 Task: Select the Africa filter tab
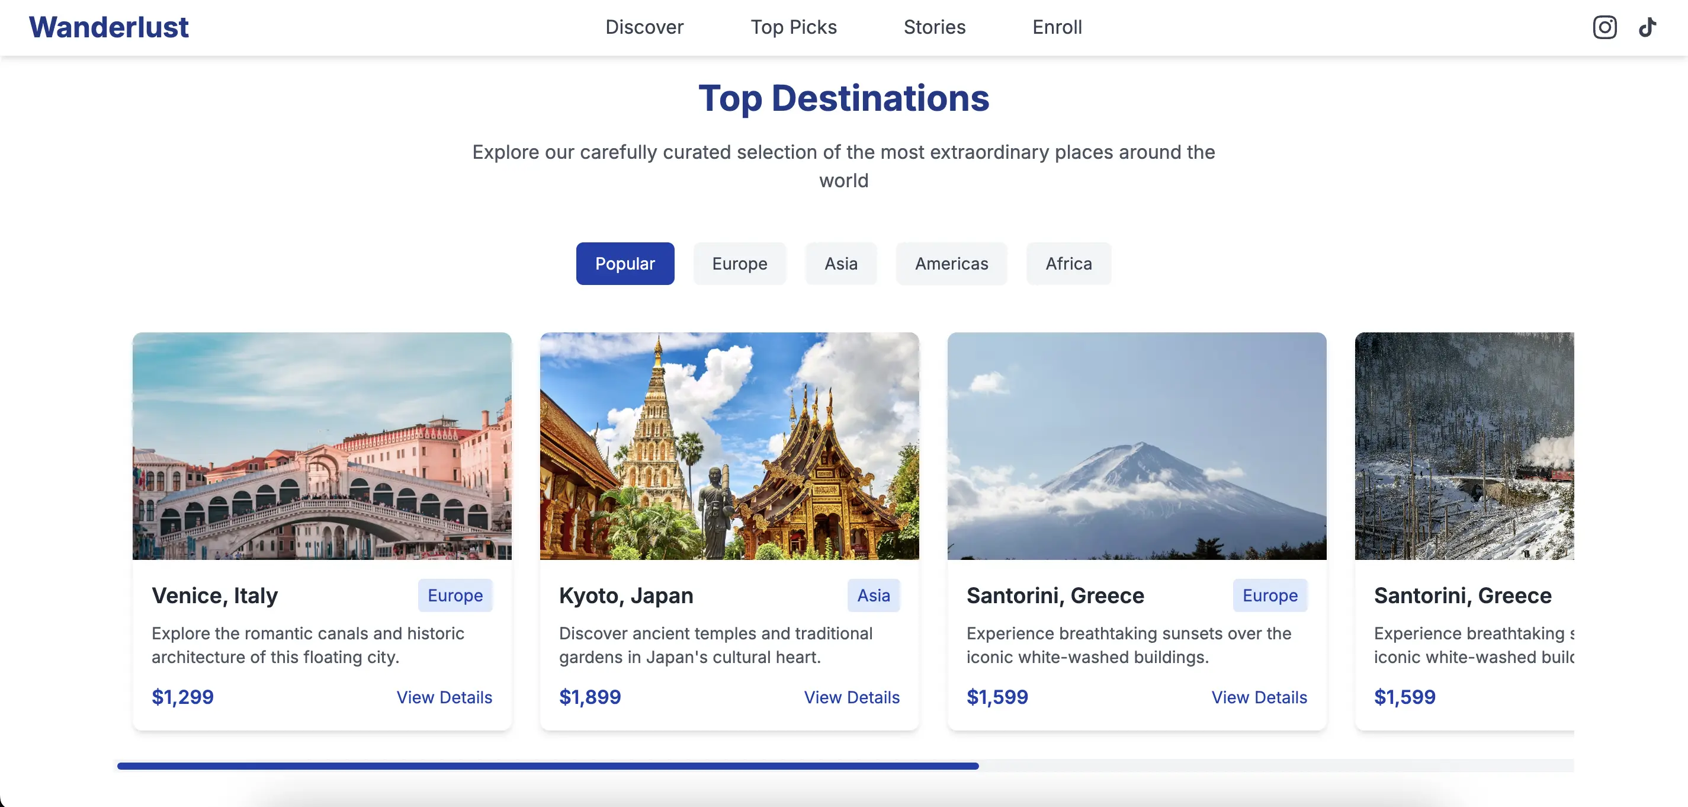pos(1068,264)
